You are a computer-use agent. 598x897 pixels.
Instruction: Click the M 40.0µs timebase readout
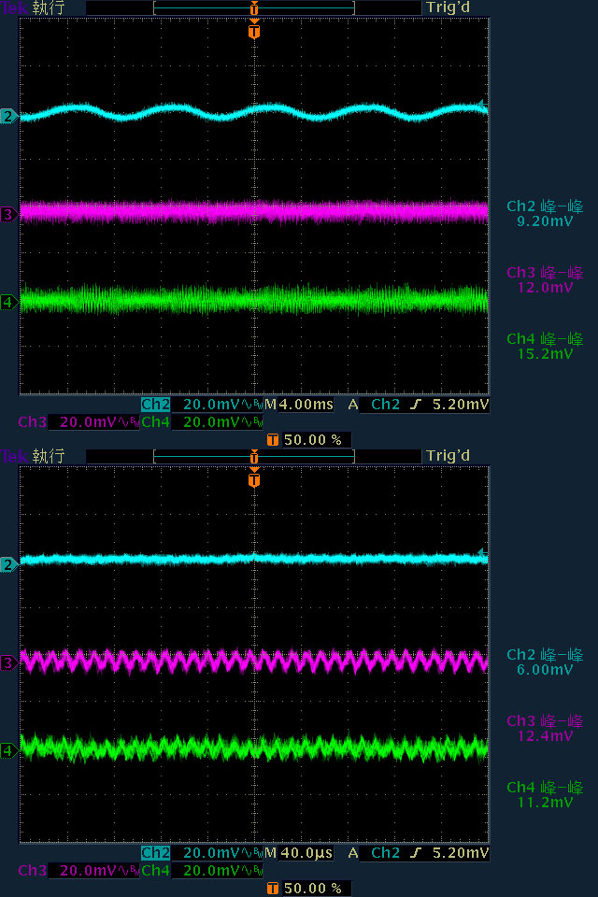pyautogui.click(x=299, y=853)
